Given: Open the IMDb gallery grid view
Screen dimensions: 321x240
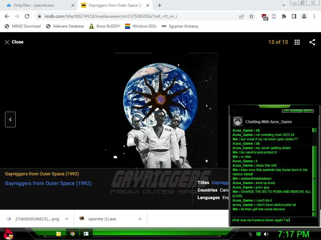Looking at the screenshot, I should coord(297,42).
